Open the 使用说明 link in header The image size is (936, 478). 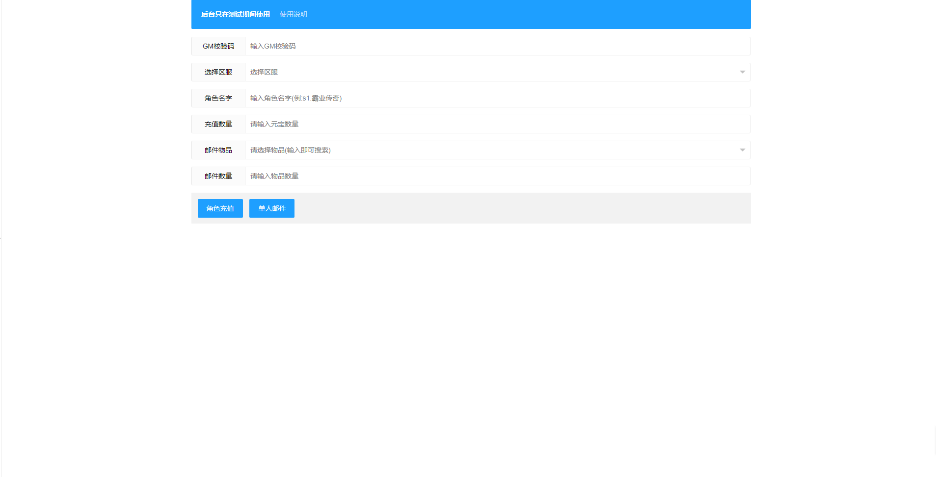click(x=294, y=14)
